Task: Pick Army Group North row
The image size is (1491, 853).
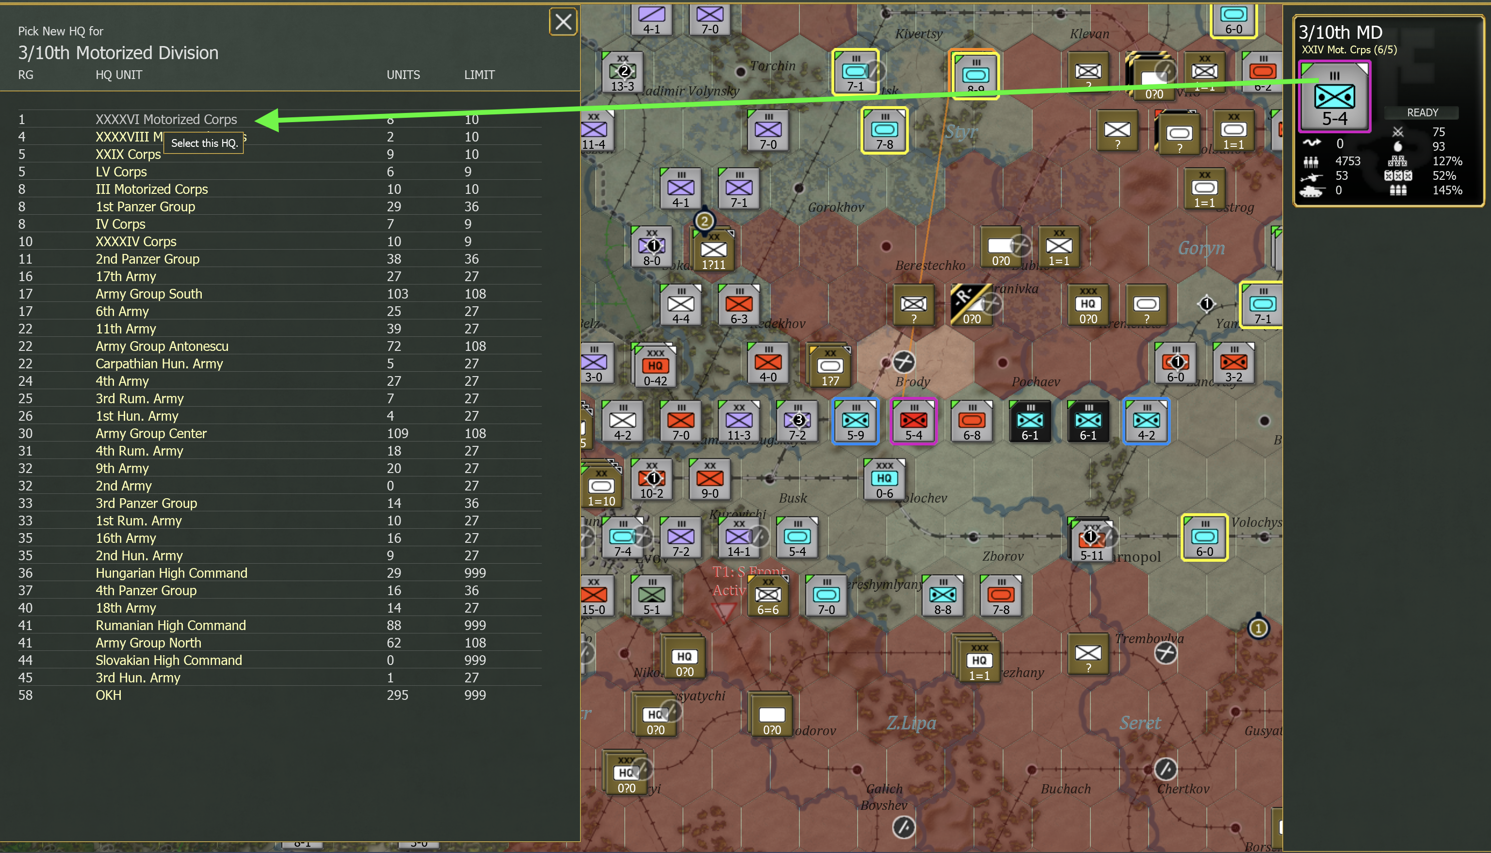Action: point(279,643)
